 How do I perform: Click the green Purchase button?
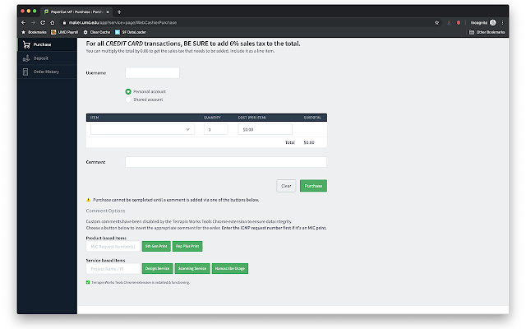click(x=313, y=186)
